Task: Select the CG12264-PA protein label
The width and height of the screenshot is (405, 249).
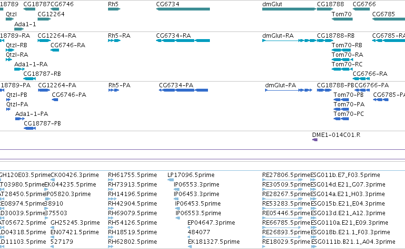Action: [x=57, y=85]
